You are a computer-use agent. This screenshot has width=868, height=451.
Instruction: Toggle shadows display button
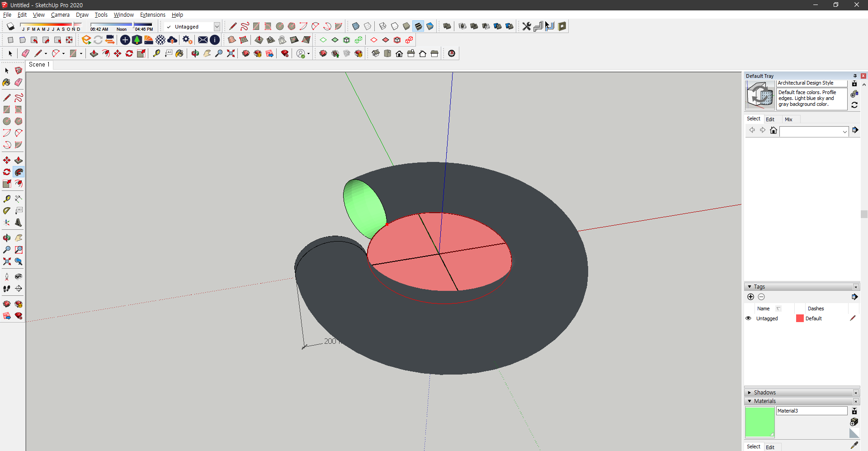[x=10, y=26]
